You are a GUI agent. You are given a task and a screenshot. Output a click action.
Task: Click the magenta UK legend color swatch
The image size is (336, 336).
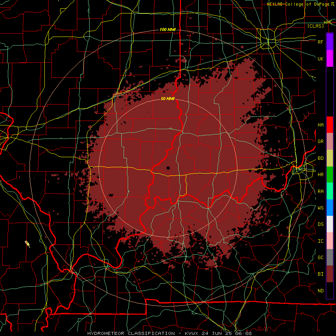330,59
